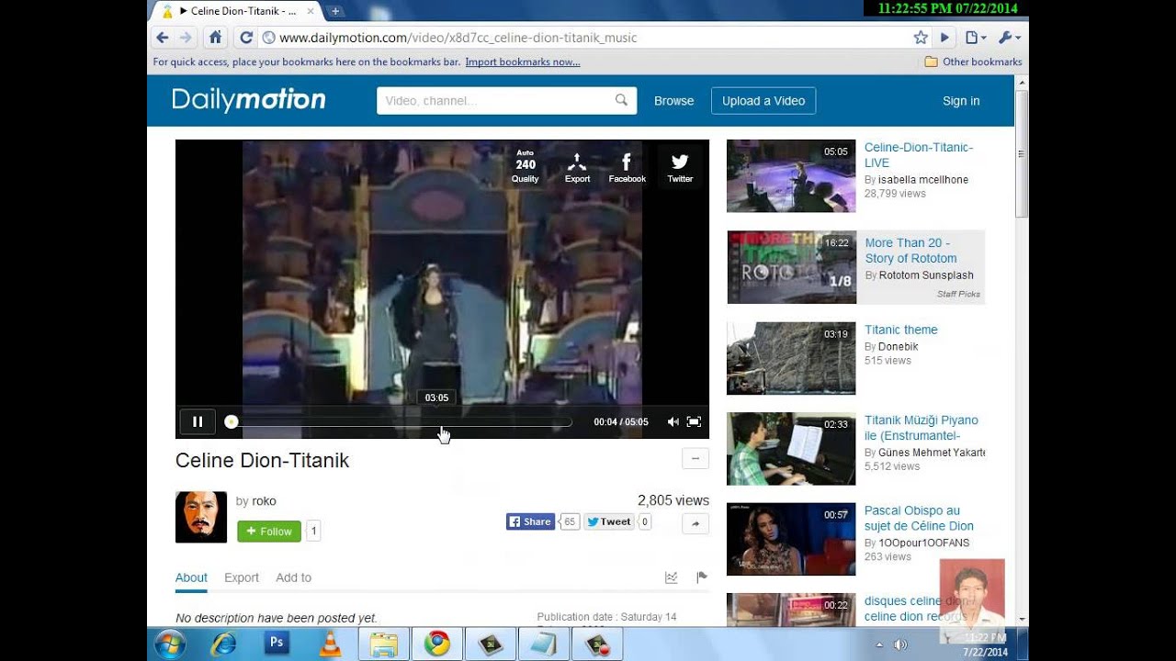The width and height of the screenshot is (1176, 661).
Task: Click the playhead knob on timeline
Action: tap(232, 422)
